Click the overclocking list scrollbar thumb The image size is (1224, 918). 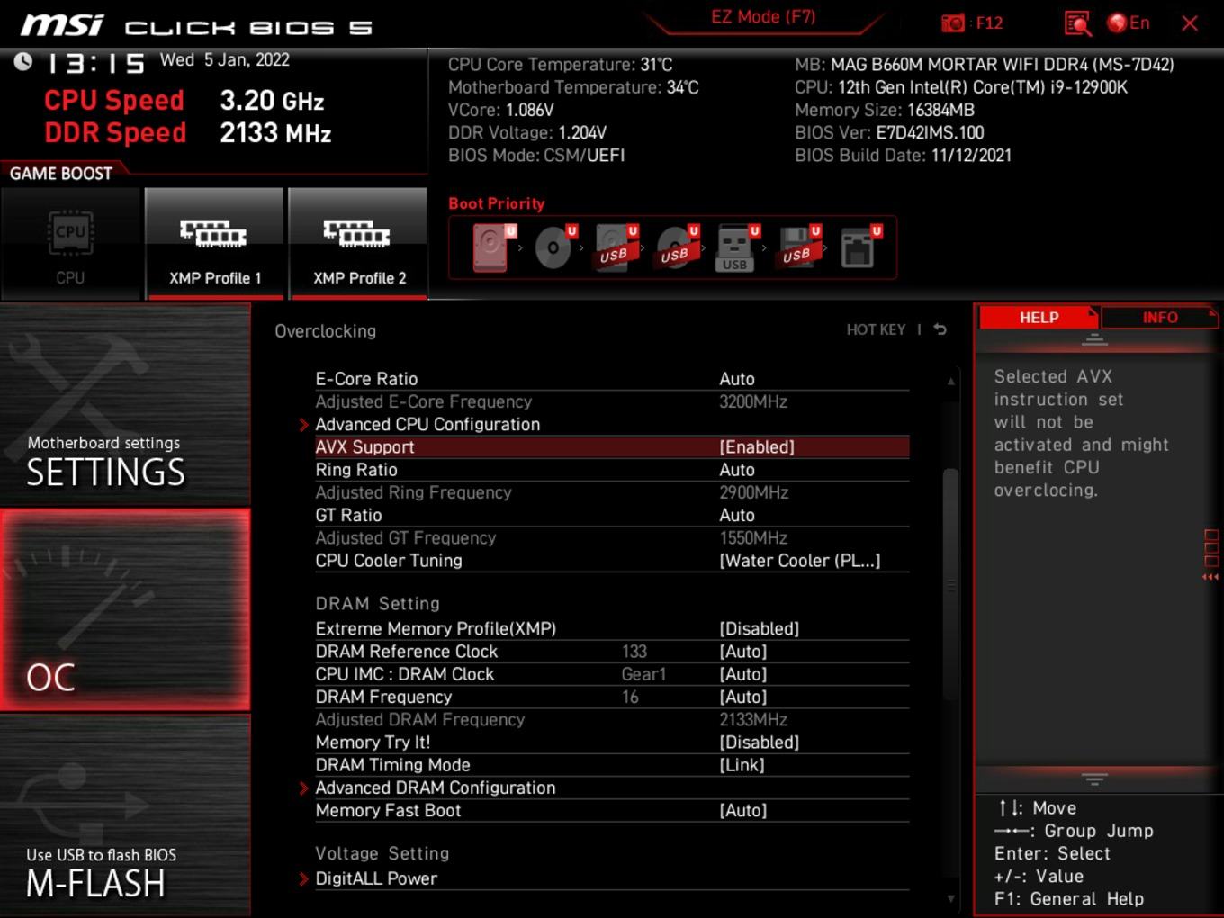[x=950, y=583]
